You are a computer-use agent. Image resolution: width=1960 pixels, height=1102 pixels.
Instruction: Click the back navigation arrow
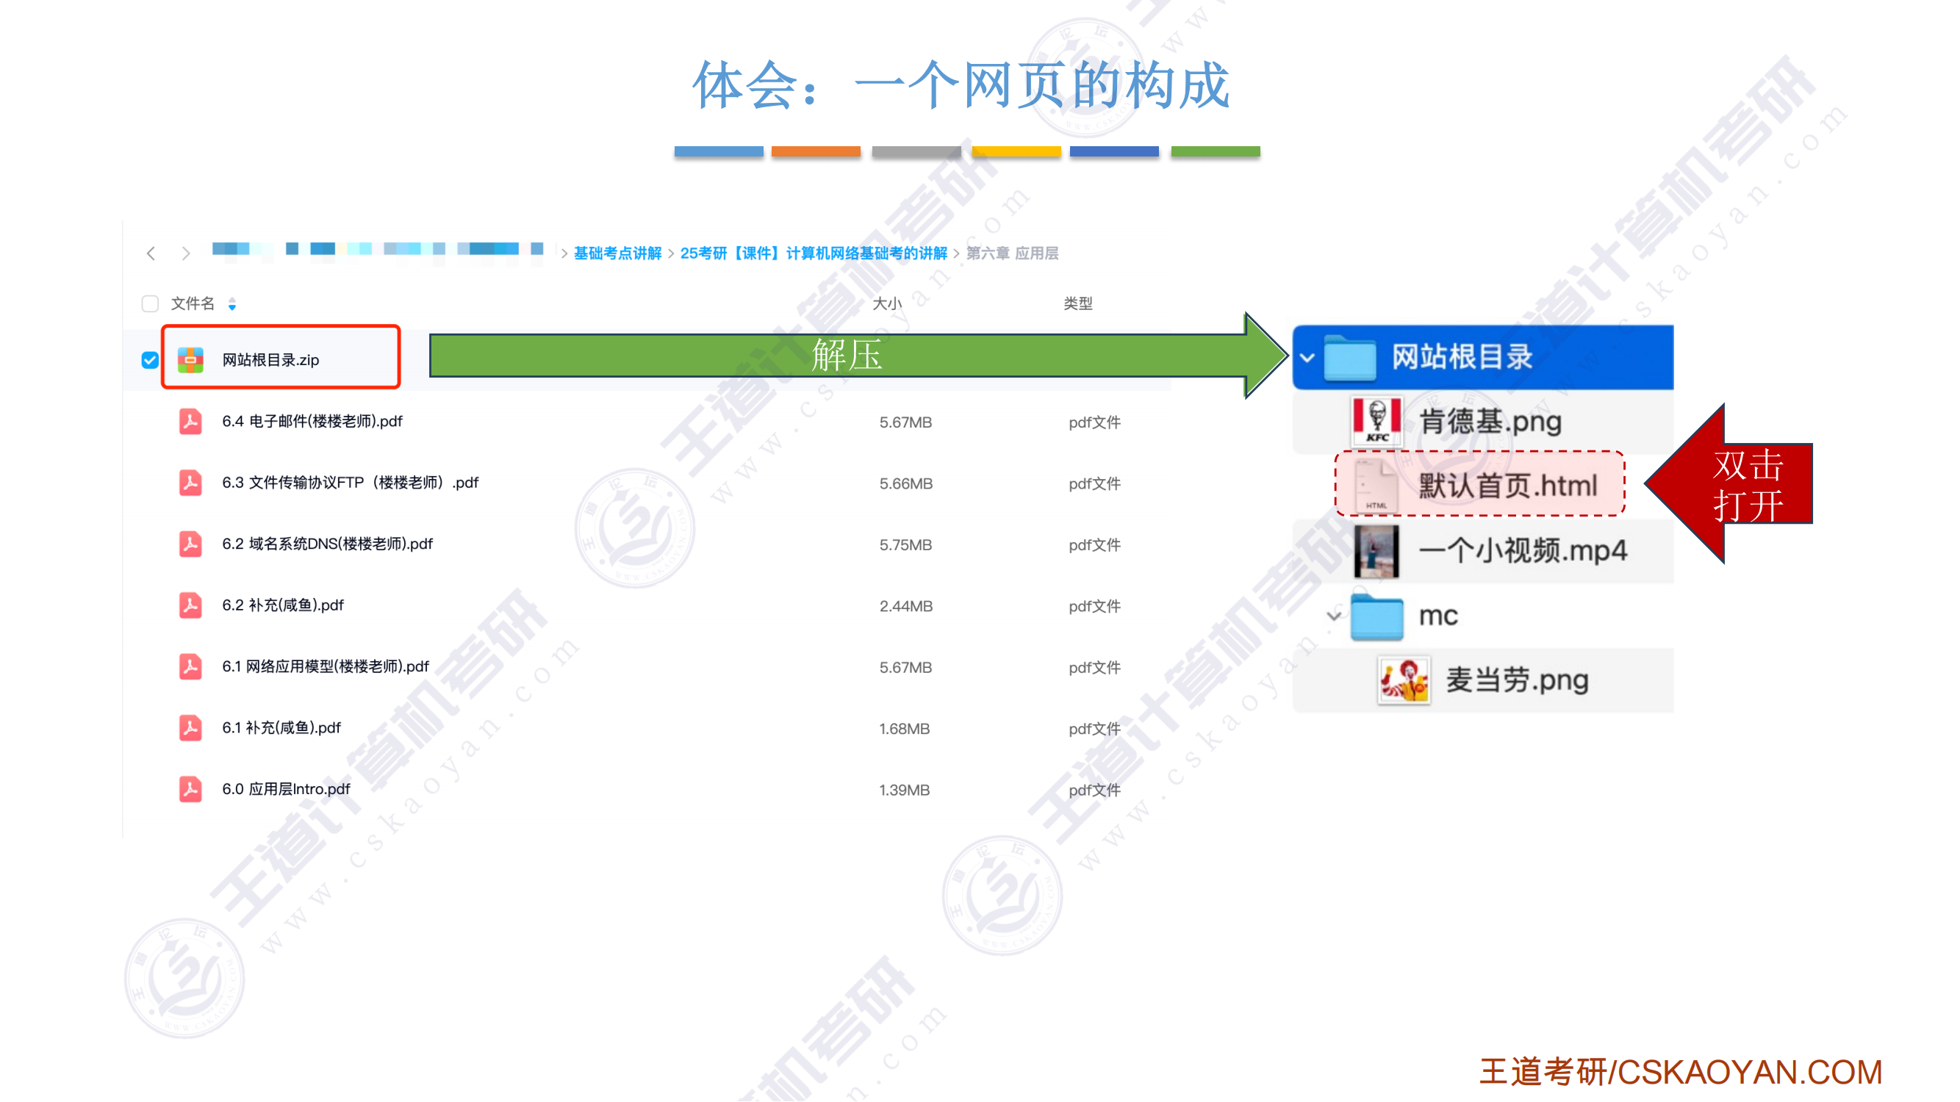(x=151, y=253)
